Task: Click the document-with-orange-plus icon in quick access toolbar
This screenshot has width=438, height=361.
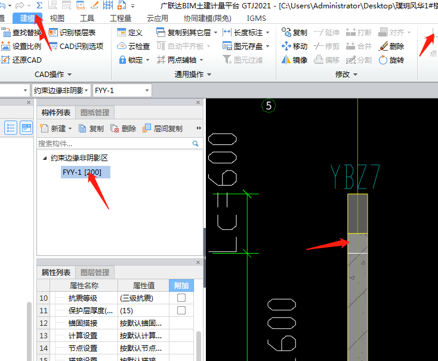Action: pyautogui.click(x=122, y=5)
